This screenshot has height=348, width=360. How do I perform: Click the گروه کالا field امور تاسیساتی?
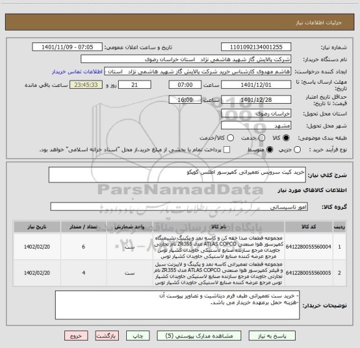[x=179, y=207]
